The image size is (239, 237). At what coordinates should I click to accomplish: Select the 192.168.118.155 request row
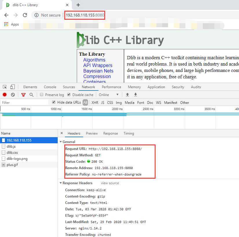[29, 140]
